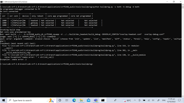Open the People icon in taskbar
The height and width of the screenshot is (103, 184).
click(x=115, y=100)
